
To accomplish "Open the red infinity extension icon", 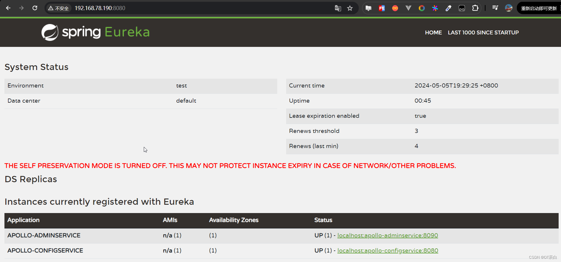I will 395,8.
